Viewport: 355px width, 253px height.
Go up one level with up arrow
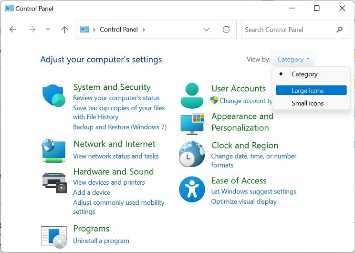point(65,30)
